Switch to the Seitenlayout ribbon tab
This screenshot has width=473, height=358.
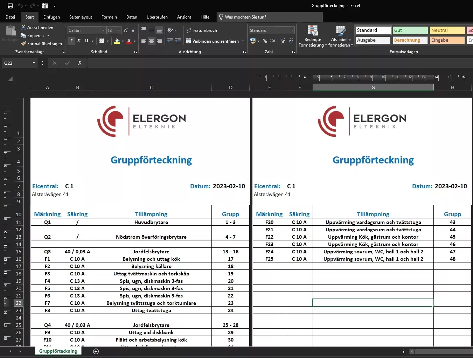pos(81,17)
